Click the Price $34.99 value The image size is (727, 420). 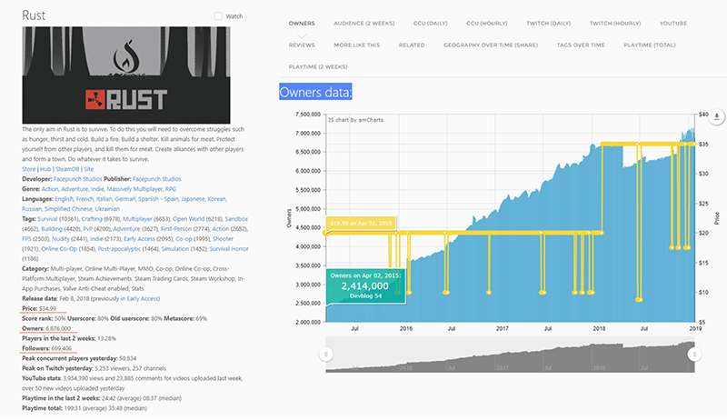[47, 308]
